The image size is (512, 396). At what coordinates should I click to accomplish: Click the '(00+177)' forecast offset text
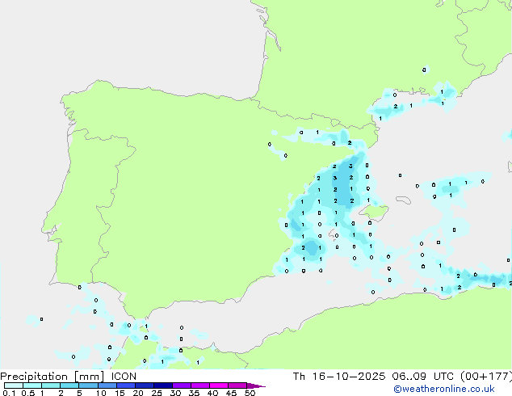(486, 377)
